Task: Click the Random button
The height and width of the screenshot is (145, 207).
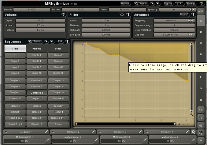Action: pos(125,4)
